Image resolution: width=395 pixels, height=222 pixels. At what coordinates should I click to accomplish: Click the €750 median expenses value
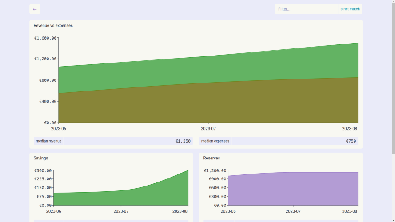tap(351, 141)
